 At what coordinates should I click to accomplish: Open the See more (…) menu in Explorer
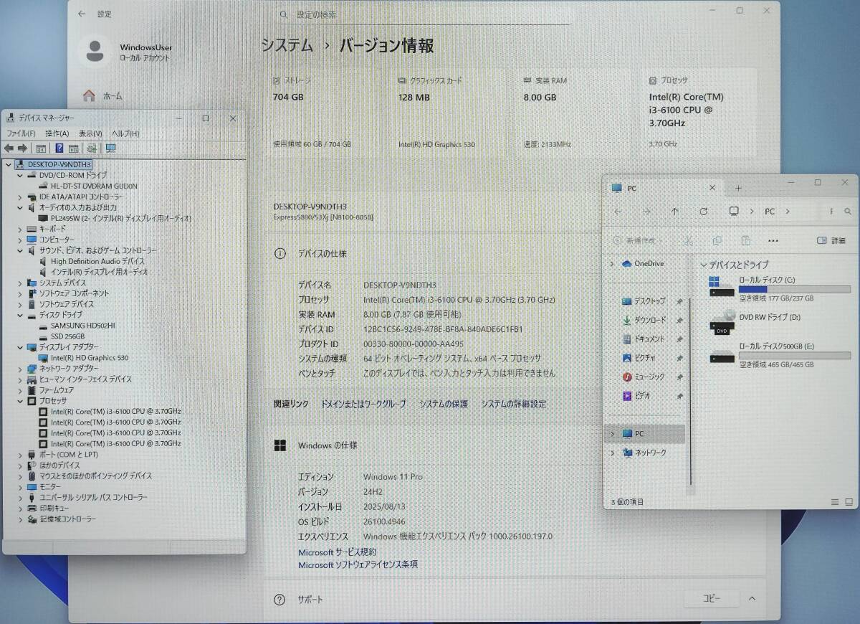tap(773, 240)
